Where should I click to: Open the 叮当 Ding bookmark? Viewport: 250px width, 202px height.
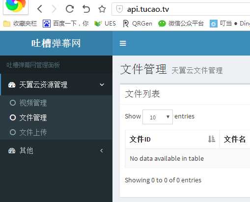230,24
